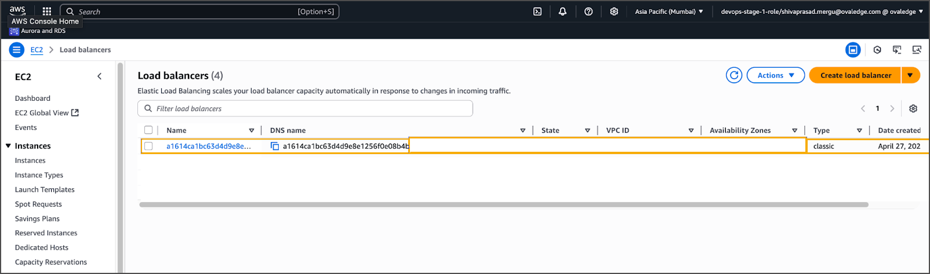Change region Asia Pacific (Mumbai) dropdown

coord(669,12)
